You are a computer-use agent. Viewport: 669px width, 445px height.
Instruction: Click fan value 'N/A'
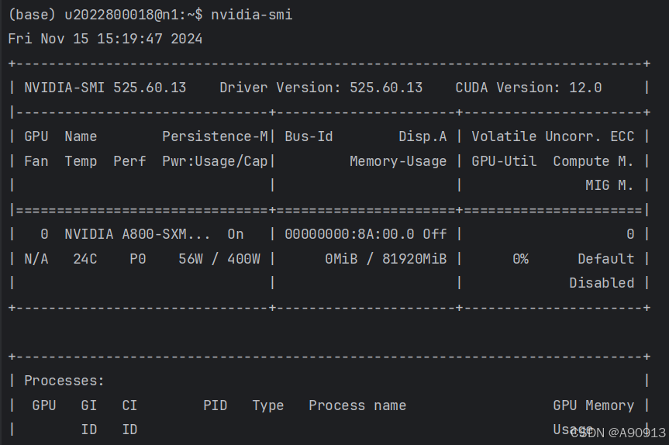tap(36, 259)
